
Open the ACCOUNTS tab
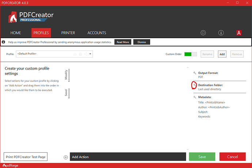[x=97, y=33]
